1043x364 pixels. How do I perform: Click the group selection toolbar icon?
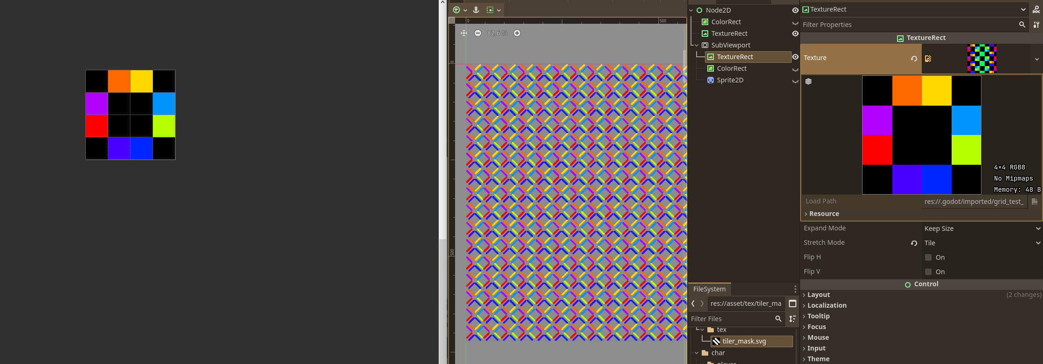coord(490,10)
